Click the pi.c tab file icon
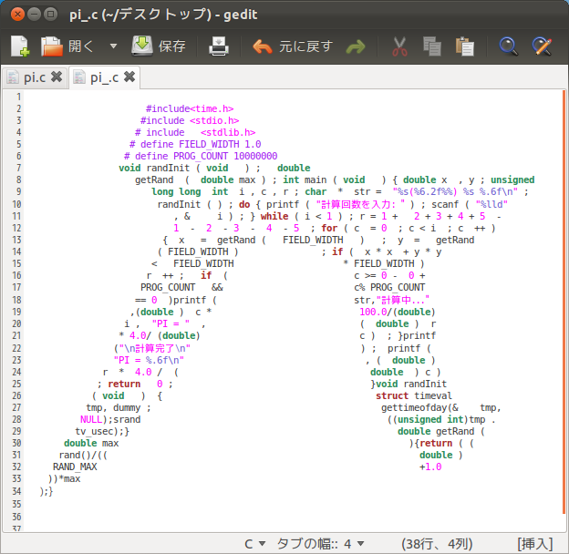This screenshot has height=554, width=569. coord(13,77)
